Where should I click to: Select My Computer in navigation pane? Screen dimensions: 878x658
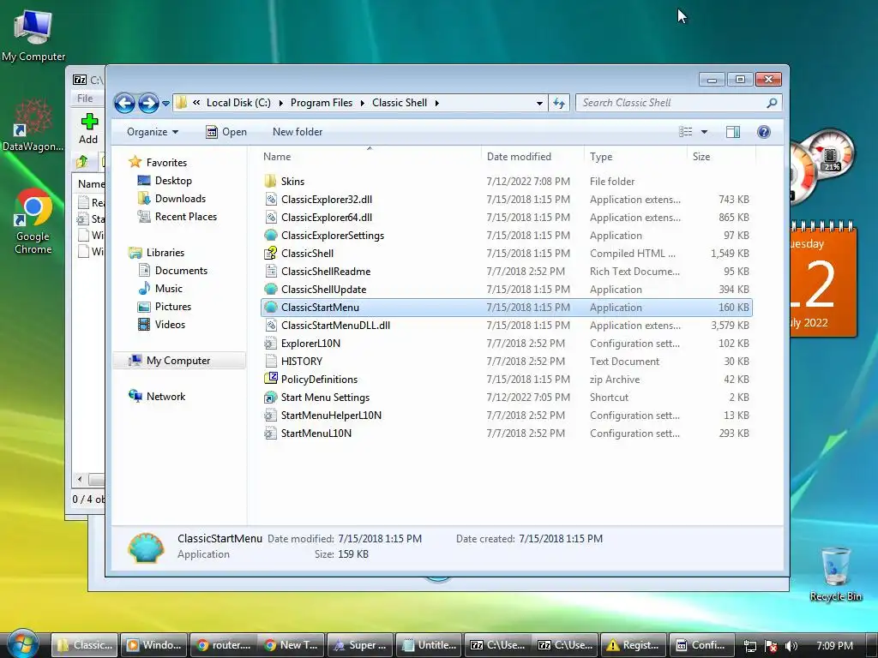(178, 361)
